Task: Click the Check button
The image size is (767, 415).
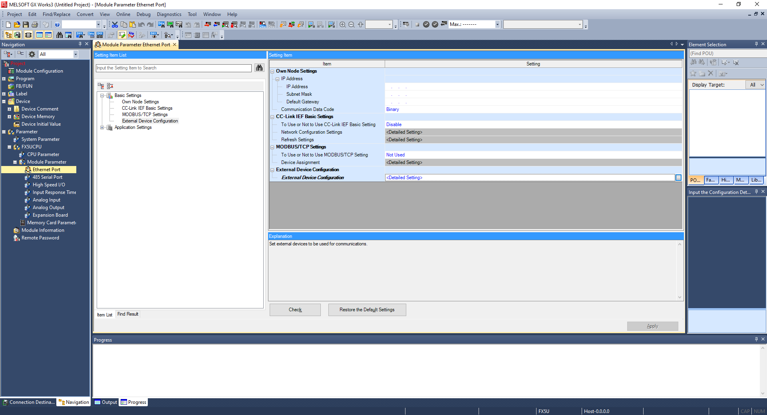Action: click(295, 310)
